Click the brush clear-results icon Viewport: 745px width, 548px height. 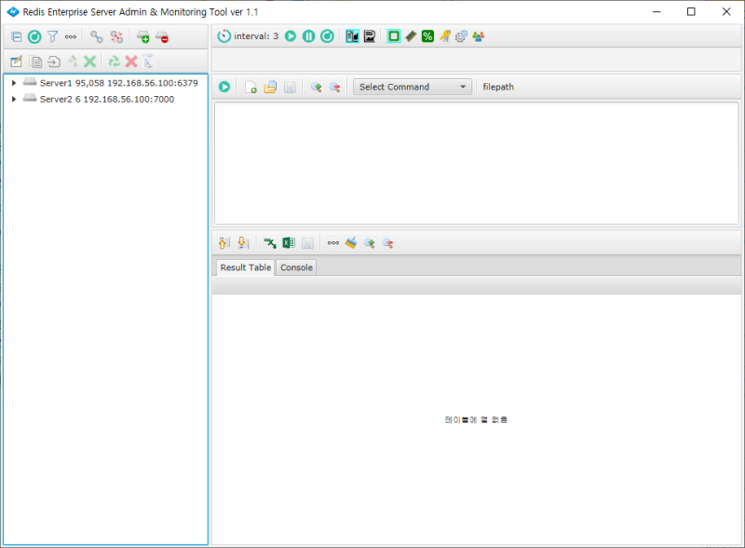click(351, 243)
